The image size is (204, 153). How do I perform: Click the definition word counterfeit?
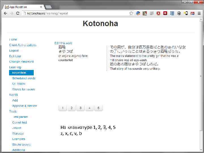(x=65, y=60)
